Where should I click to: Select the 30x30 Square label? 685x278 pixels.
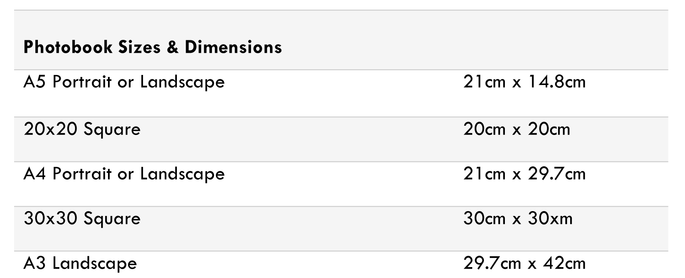82,219
